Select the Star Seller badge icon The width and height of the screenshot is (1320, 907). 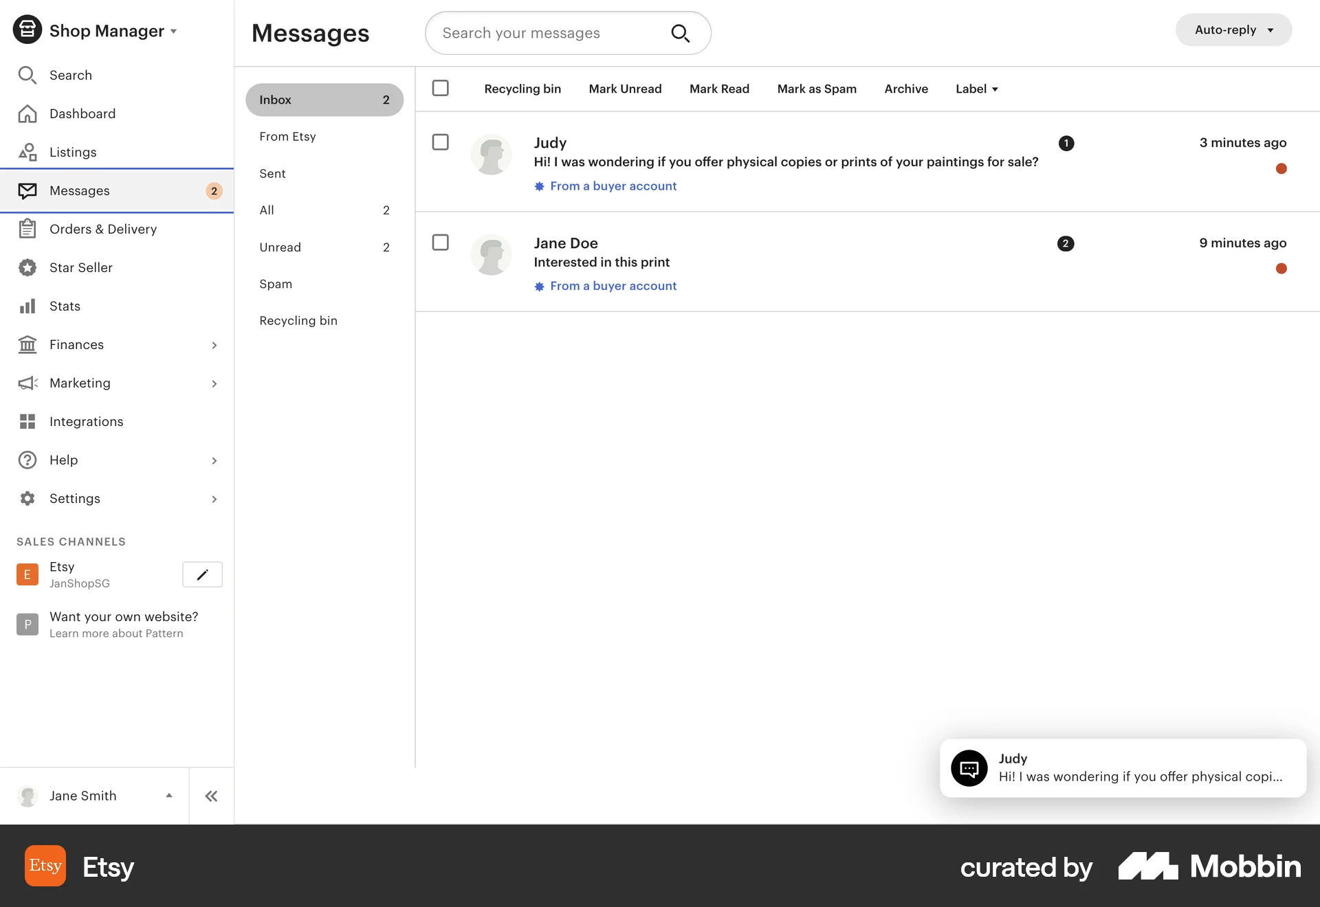(27, 267)
